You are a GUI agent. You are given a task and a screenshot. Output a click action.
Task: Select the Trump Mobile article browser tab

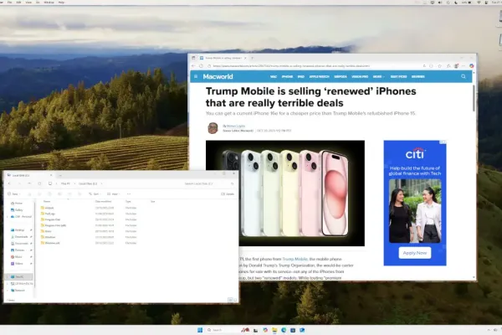(x=223, y=58)
